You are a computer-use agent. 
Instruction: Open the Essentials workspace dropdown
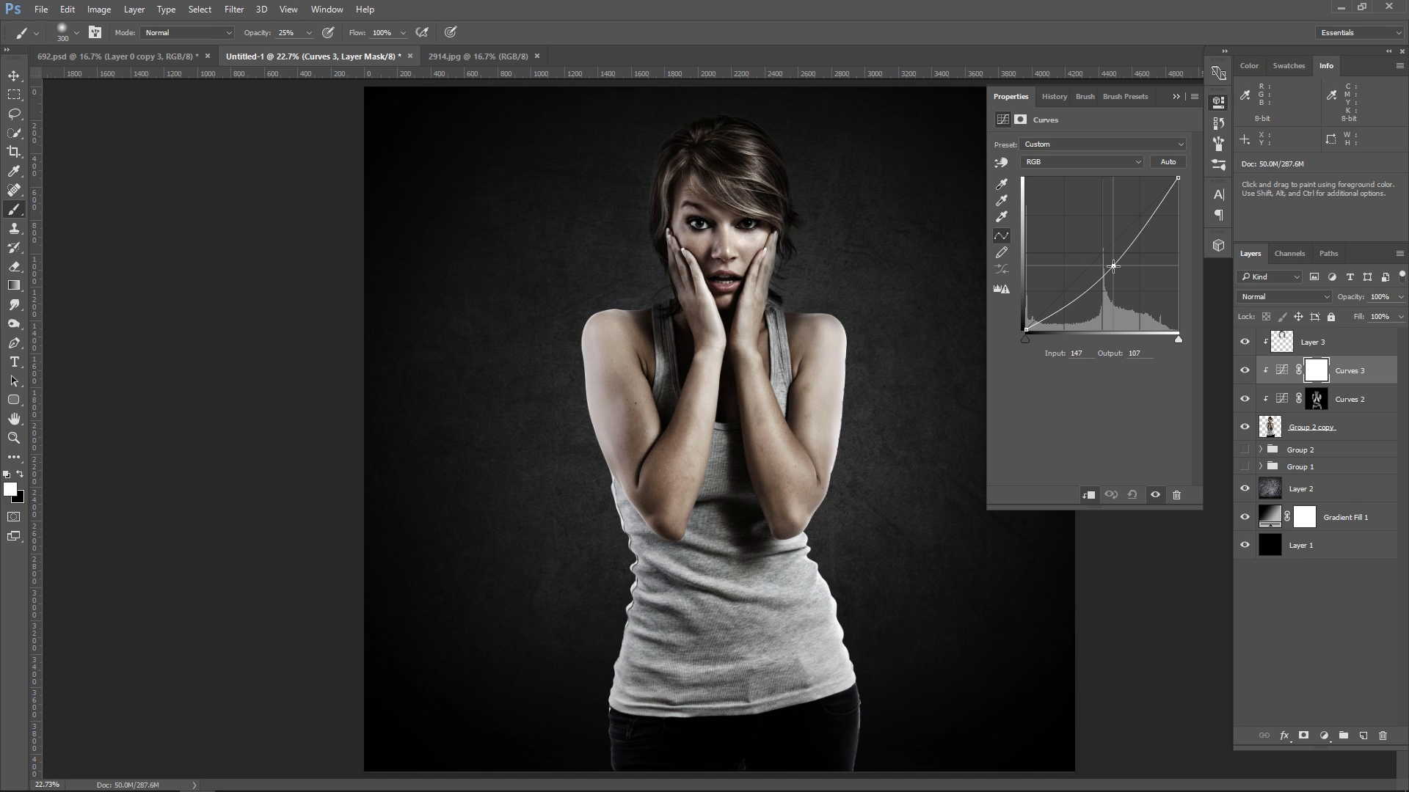(x=1360, y=33)
